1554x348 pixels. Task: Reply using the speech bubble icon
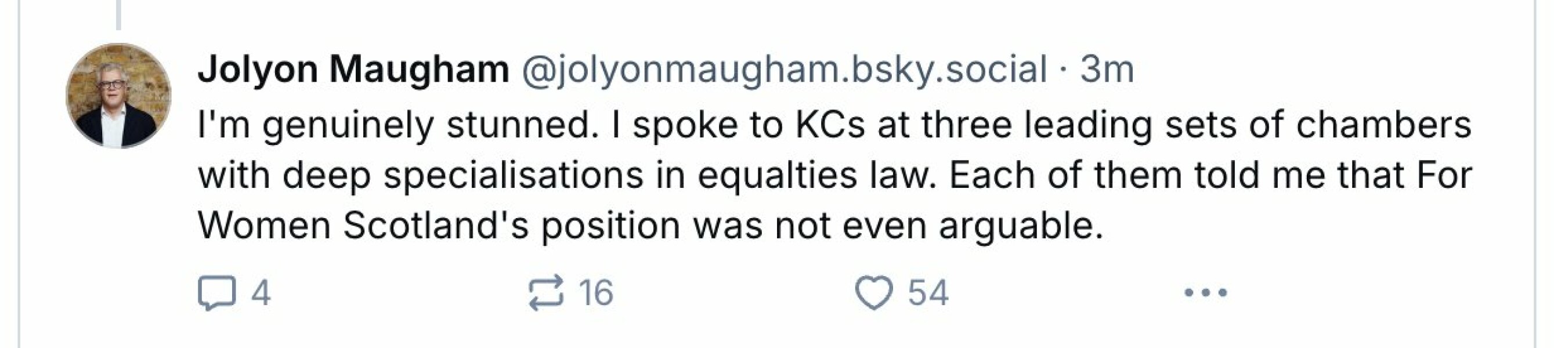tap(216, 293)
